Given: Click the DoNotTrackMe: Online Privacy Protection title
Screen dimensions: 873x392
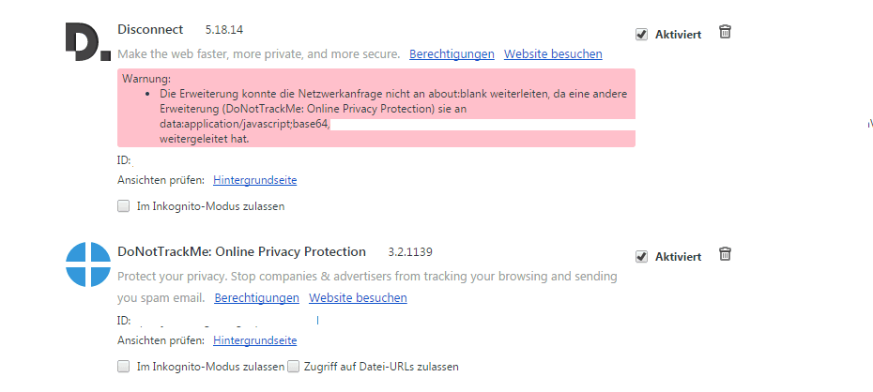Looking at the screenshot, I should pyautogui.click(x=241, y=252).
